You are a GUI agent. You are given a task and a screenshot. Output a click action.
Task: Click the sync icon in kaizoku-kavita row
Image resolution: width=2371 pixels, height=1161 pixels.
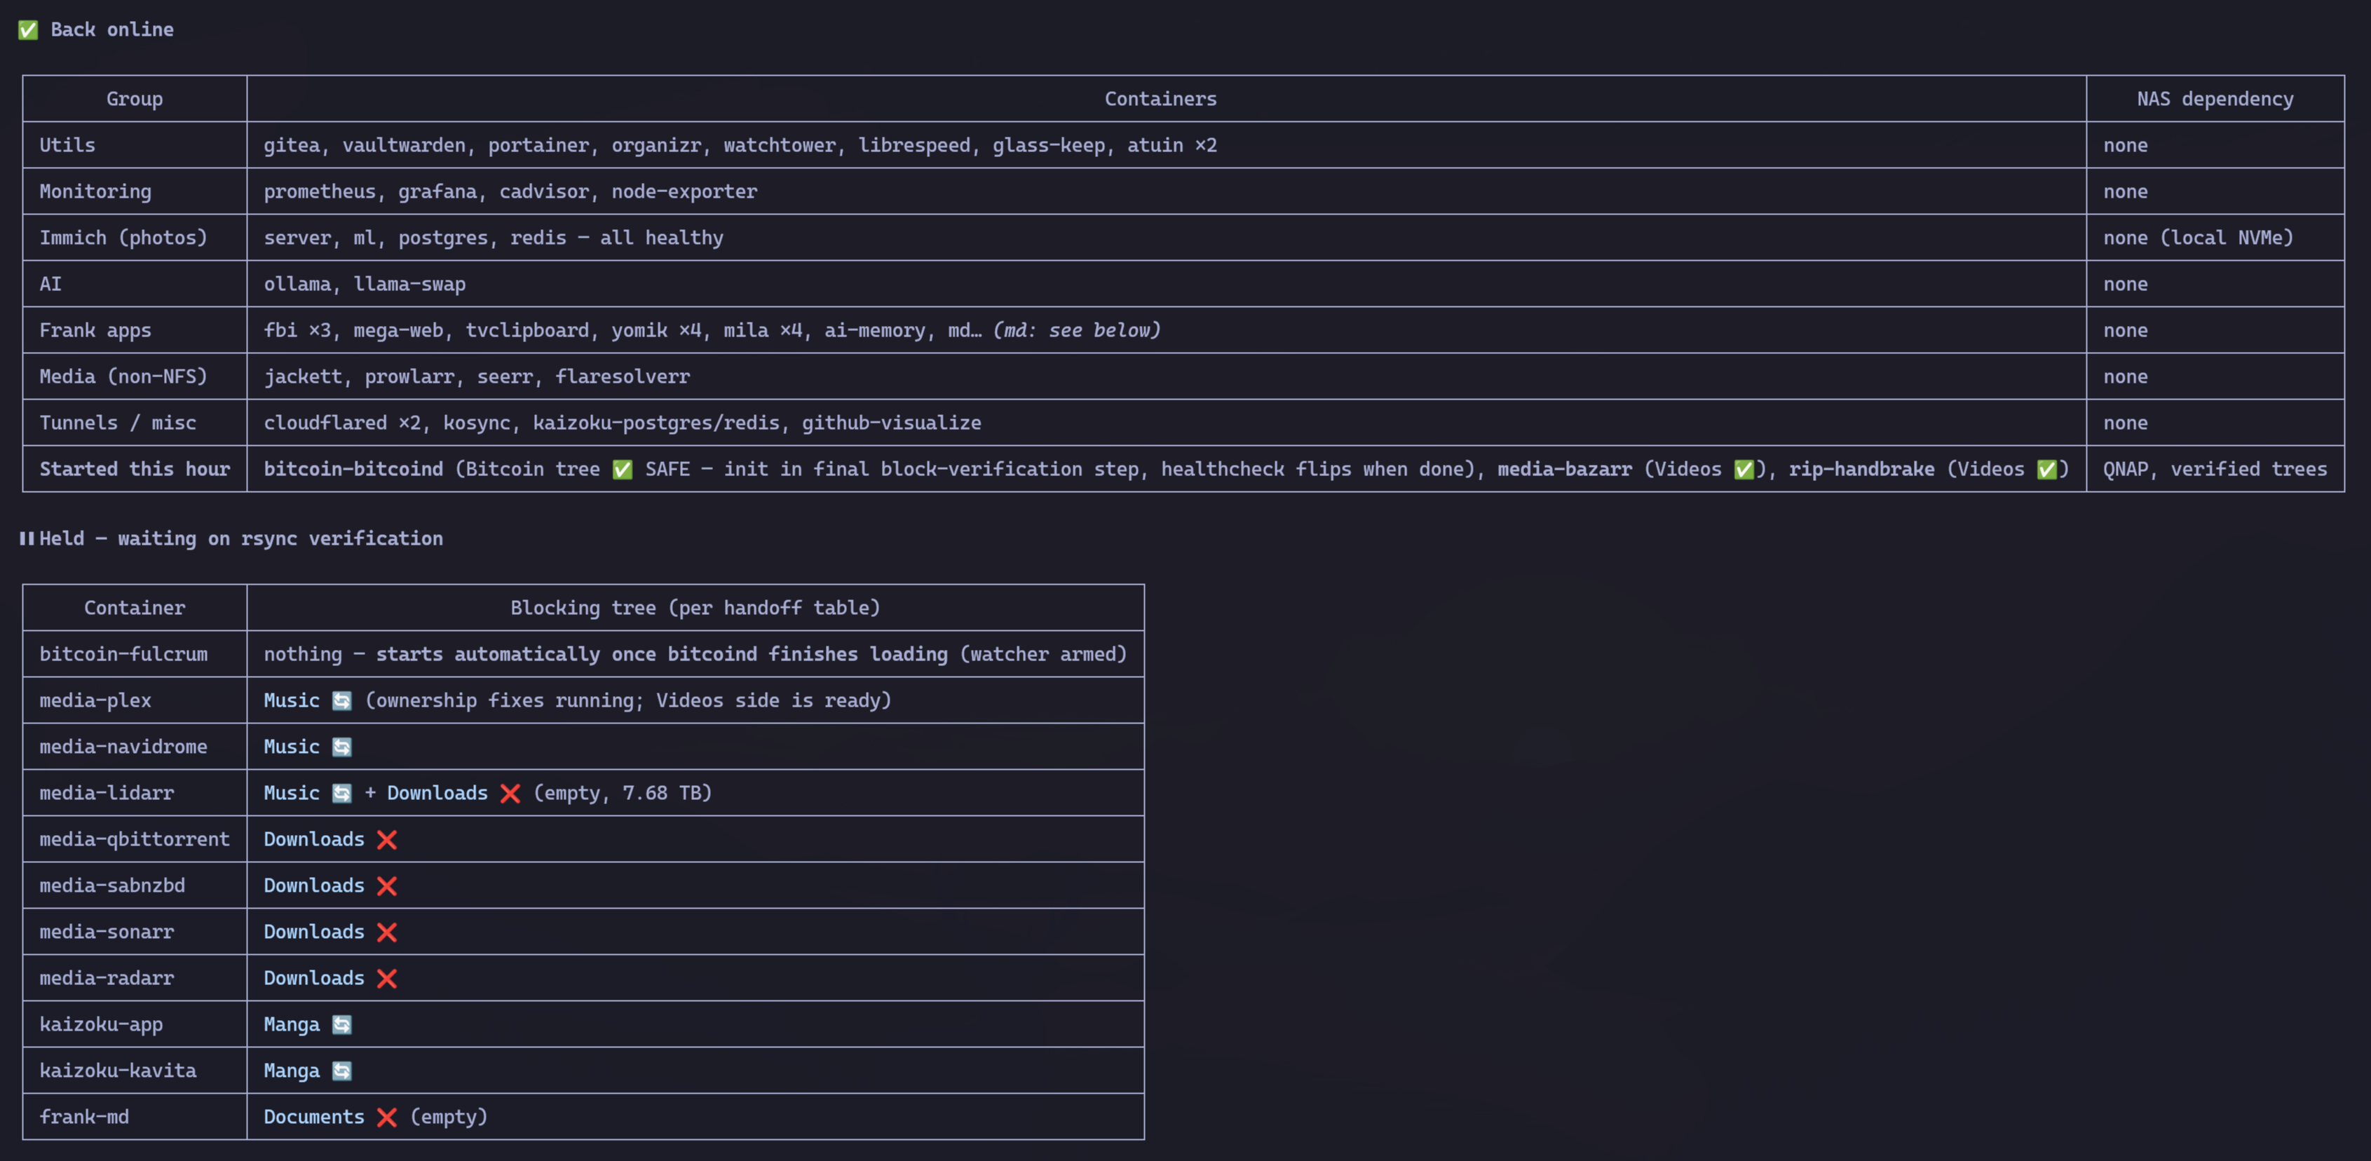click(341, 1071)
